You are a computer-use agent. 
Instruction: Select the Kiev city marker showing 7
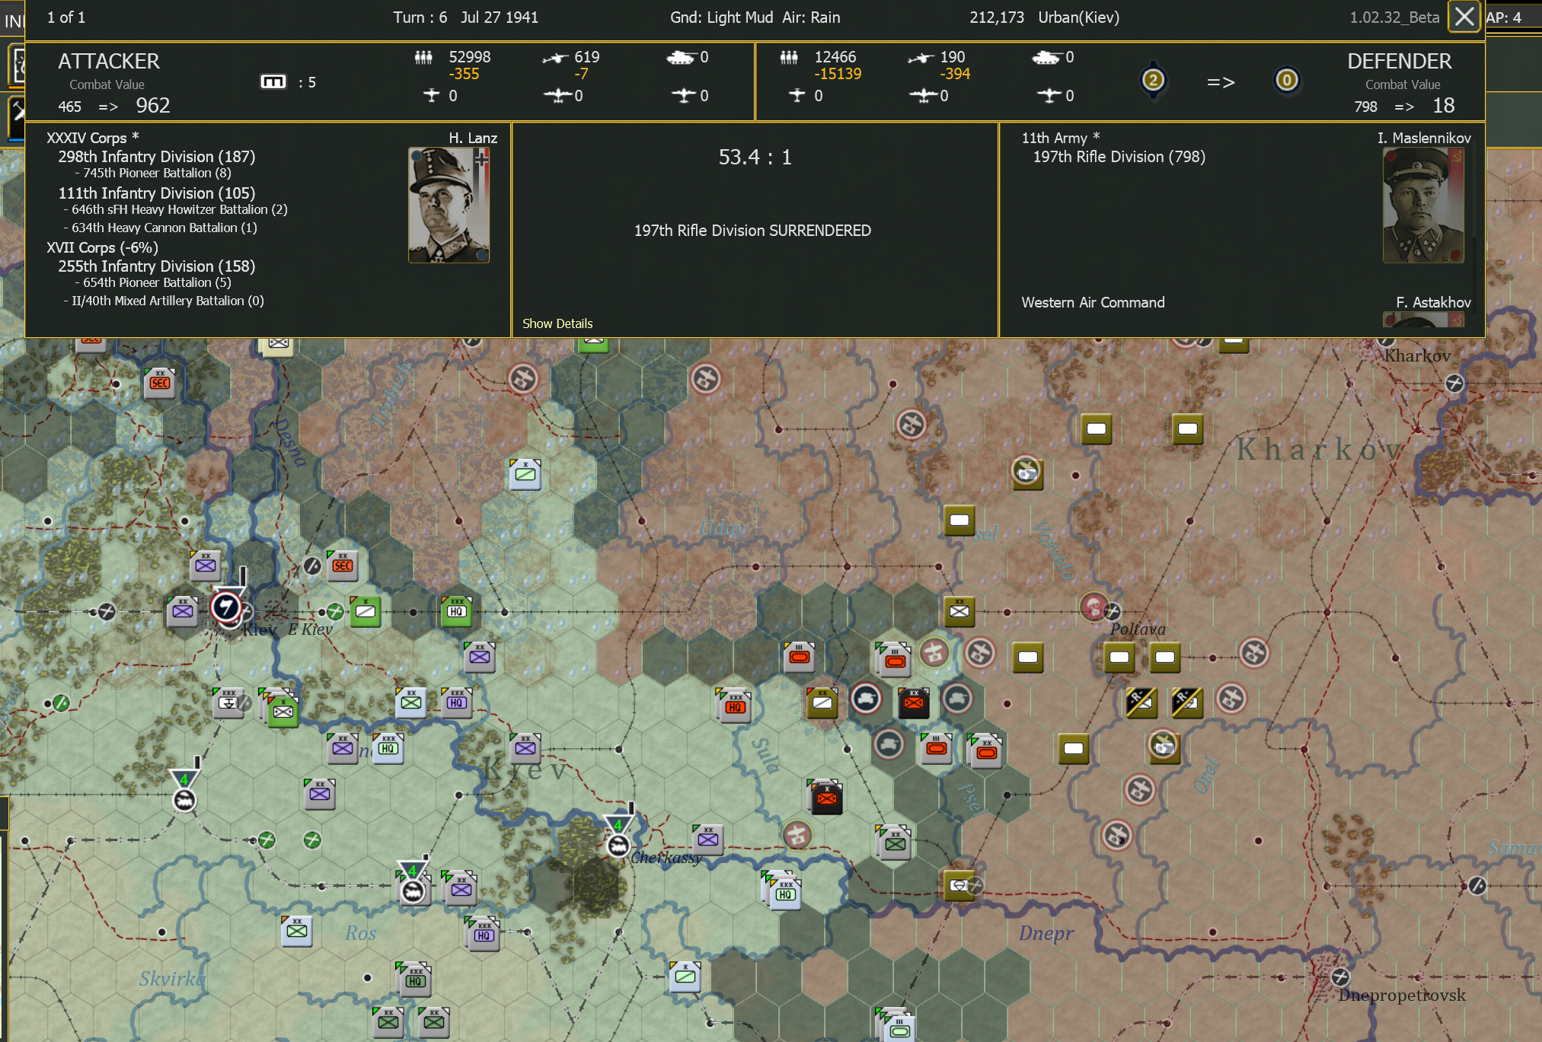pos(225,607)
